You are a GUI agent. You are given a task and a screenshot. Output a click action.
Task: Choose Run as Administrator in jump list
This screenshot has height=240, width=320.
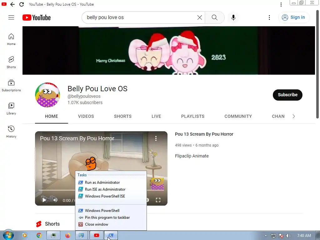coord(111,182)
